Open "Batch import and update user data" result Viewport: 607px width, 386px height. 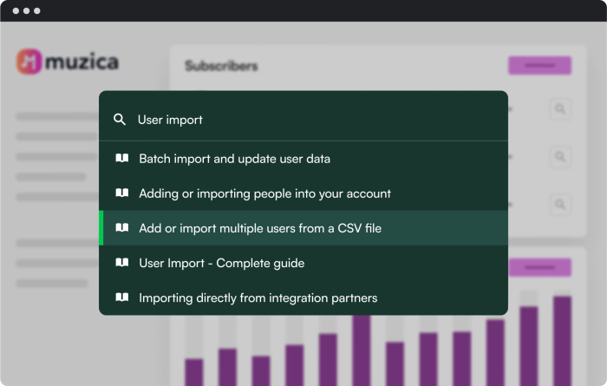click(234, 159)
